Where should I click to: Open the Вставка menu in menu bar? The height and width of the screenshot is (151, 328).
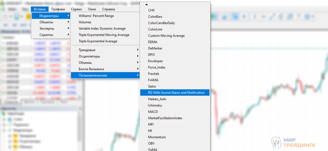[x=40, y=9]
